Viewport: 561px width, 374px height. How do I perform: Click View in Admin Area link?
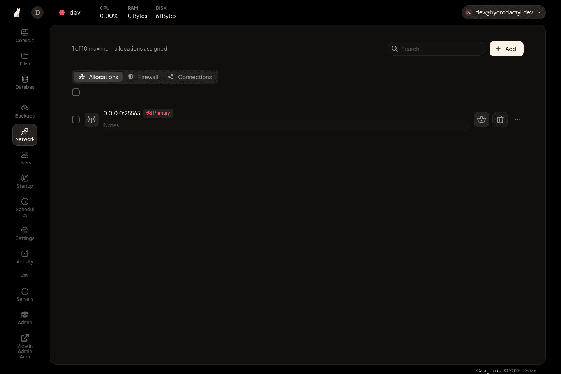click(x=25, y=346)
